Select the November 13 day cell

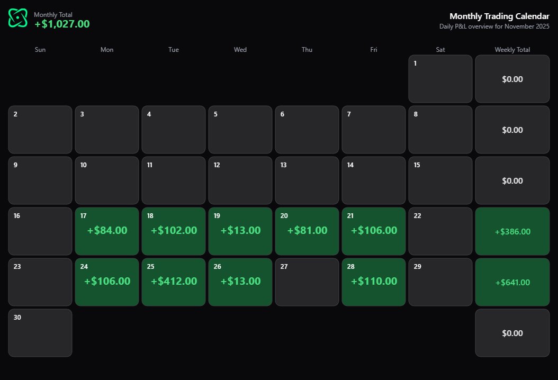[307, 180]
